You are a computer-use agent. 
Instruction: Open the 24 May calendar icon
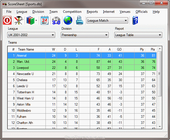45,20
